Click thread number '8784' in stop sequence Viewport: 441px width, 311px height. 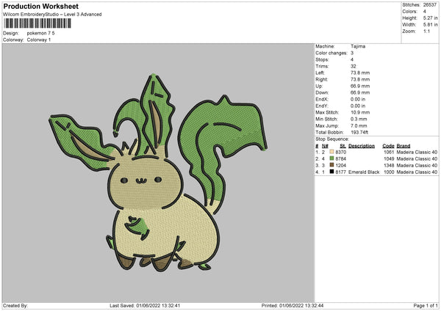tap(340, 159)
